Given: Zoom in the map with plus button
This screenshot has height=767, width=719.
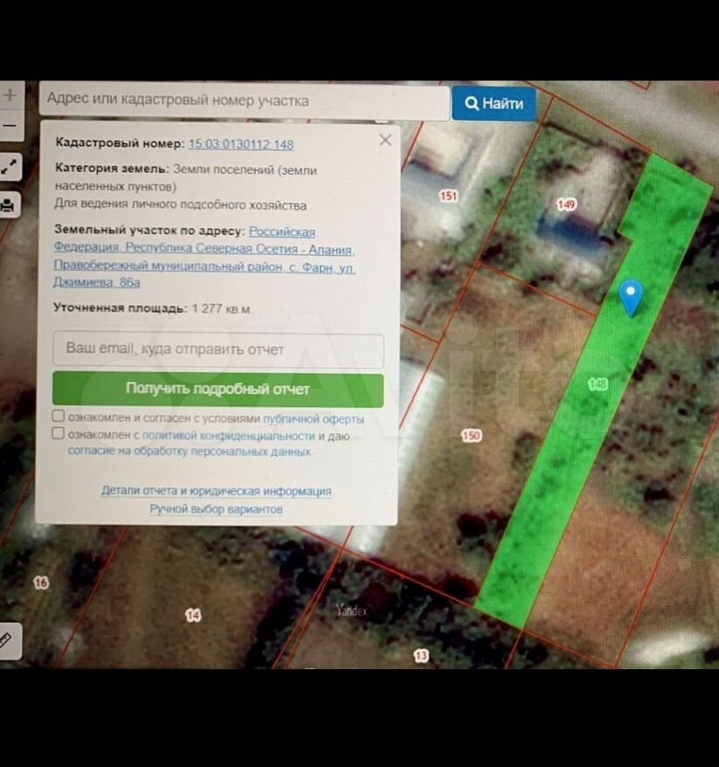Looking at the screenshot, I should pos(10,95).
